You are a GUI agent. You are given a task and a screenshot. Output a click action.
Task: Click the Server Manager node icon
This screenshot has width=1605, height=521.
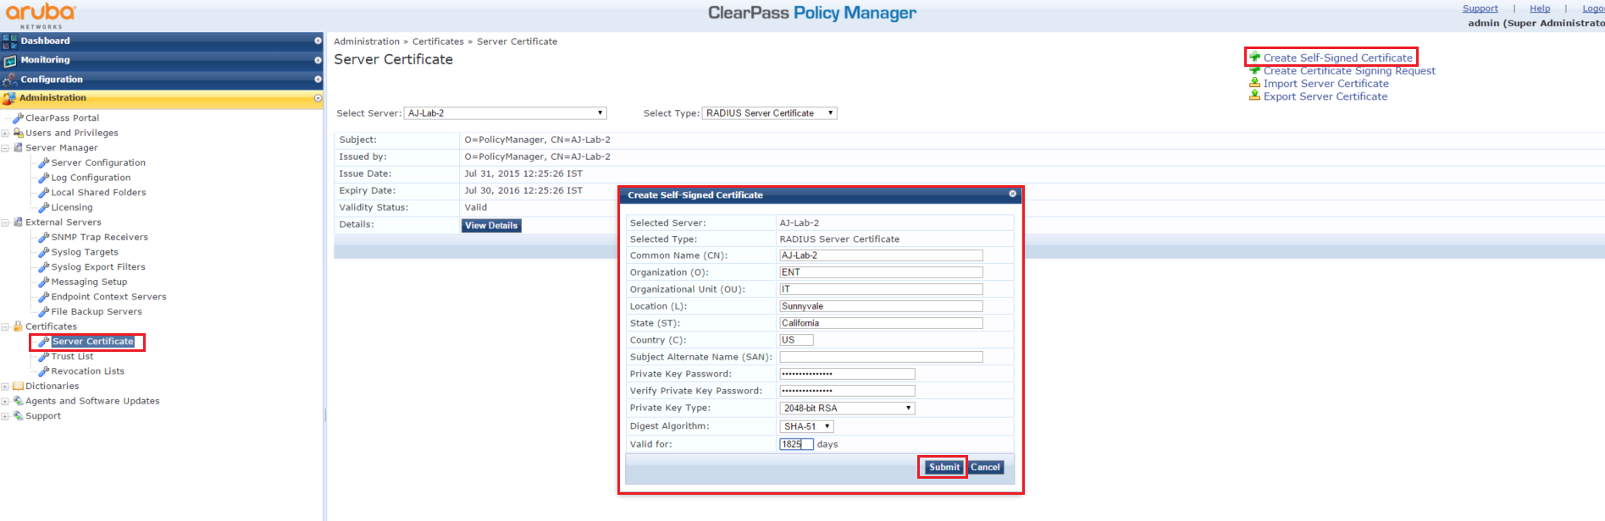[18, 148]
